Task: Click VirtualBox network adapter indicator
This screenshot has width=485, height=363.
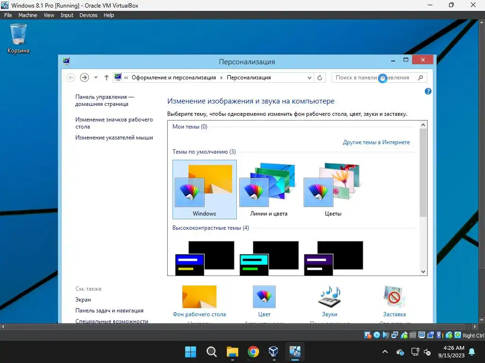Action: click(395, 335)
